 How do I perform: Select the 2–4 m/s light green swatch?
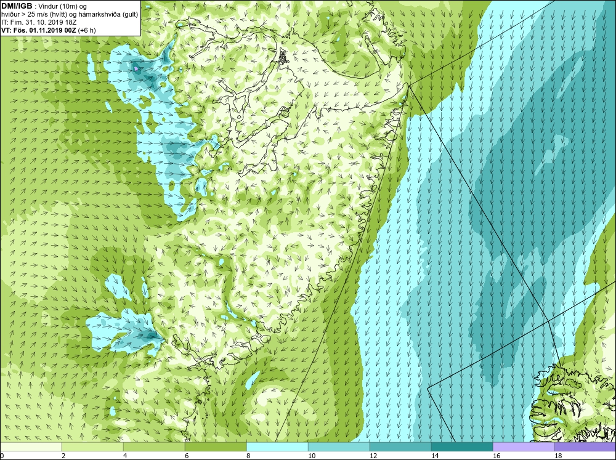[92, 446]
